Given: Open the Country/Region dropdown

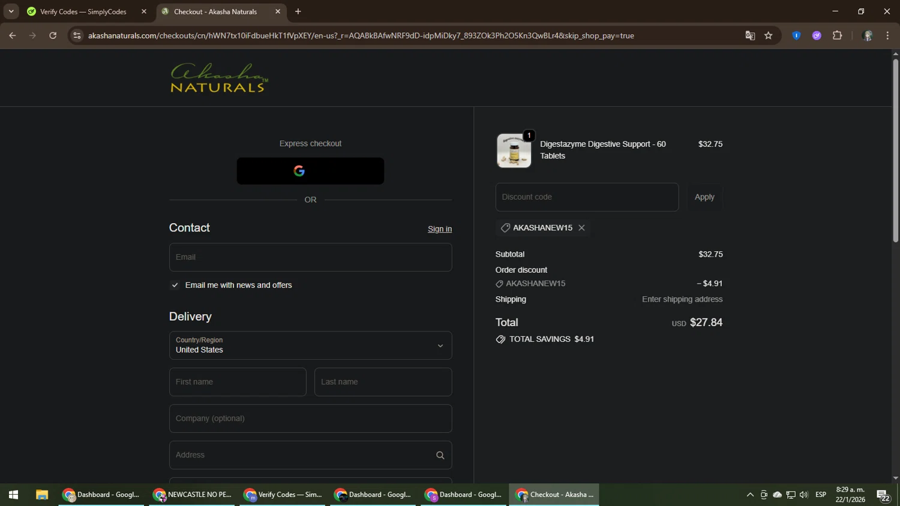Looking at the screenshot, I should (310, 345).
